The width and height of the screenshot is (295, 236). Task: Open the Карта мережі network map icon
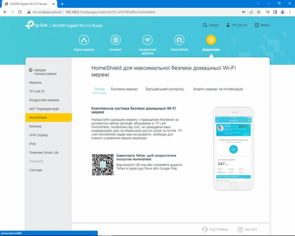coord(84,40)
